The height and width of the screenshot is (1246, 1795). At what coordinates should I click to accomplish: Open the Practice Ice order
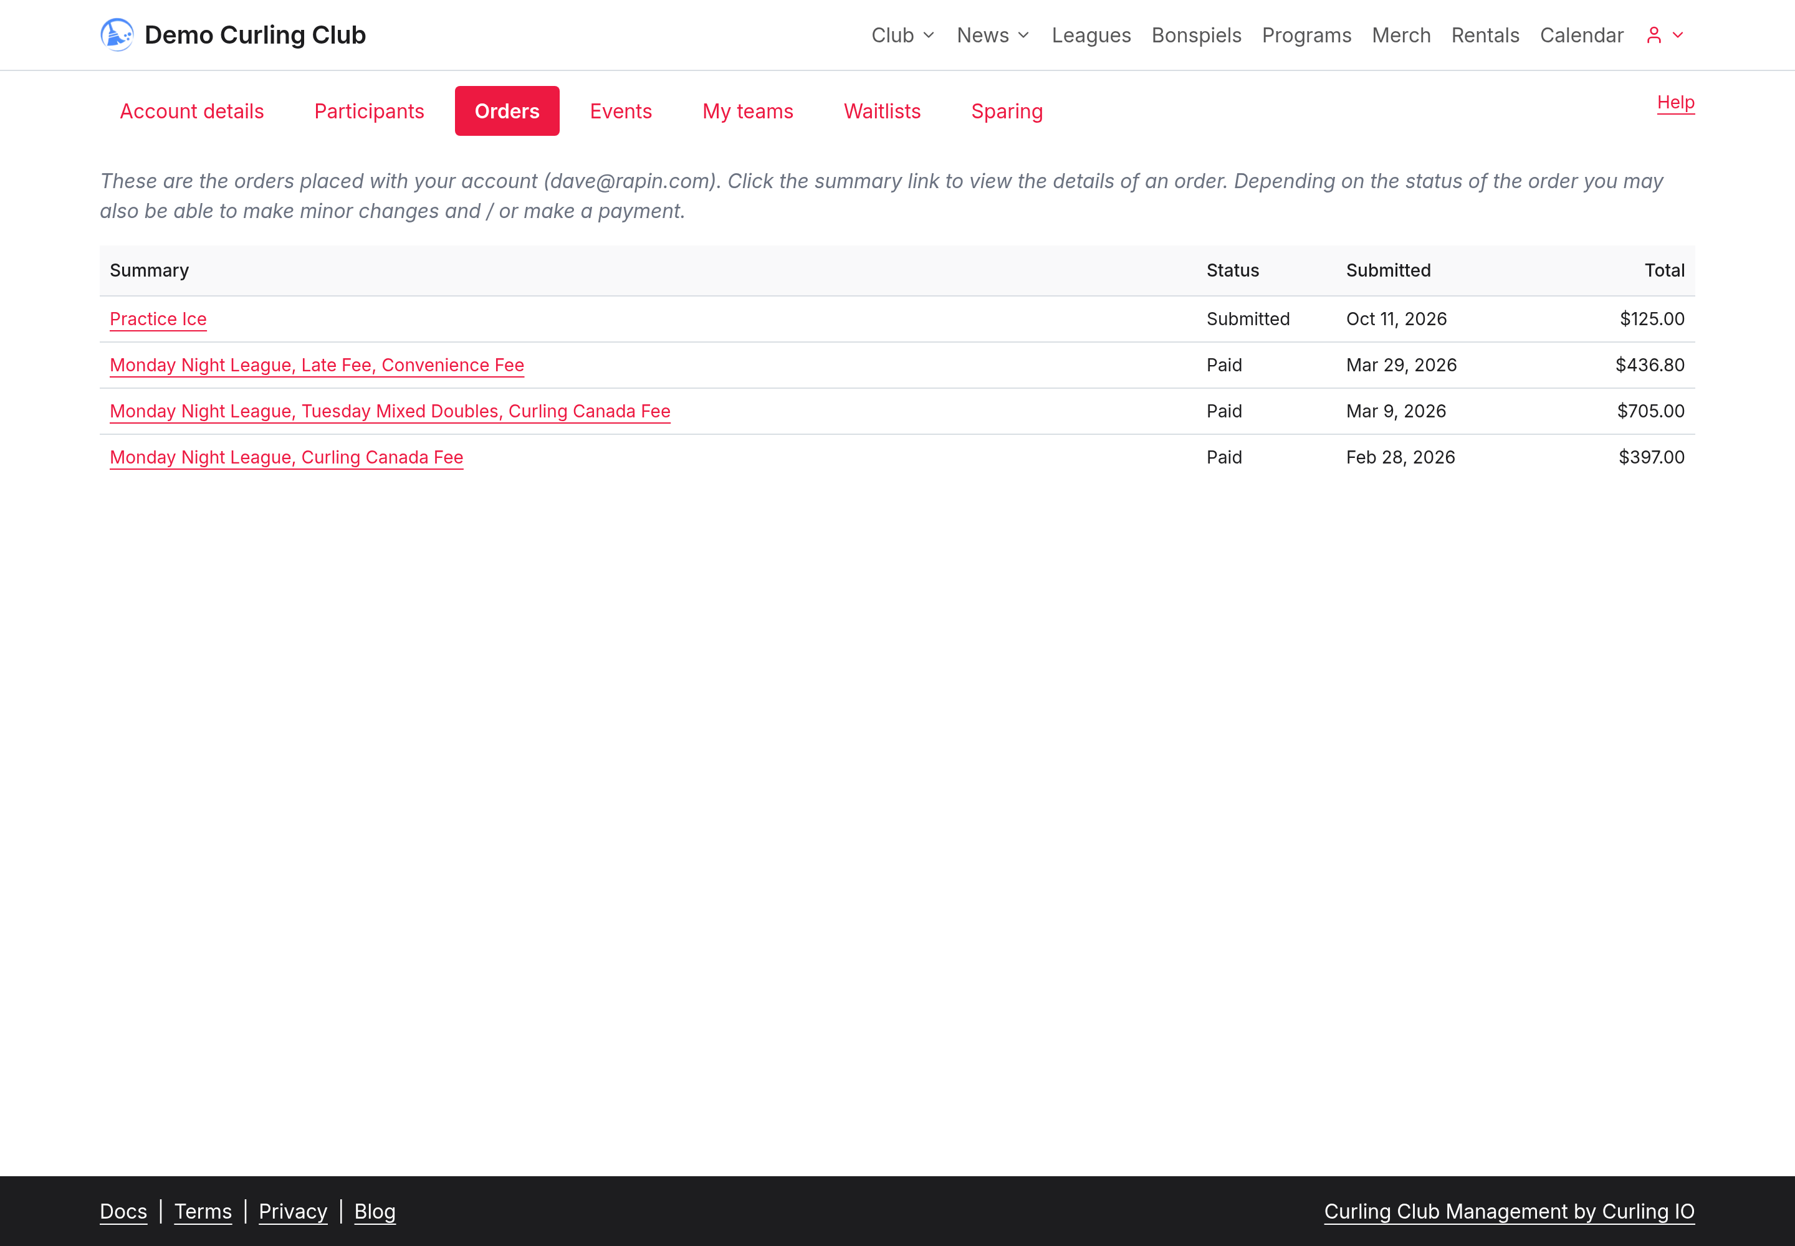tap(158, 318)
